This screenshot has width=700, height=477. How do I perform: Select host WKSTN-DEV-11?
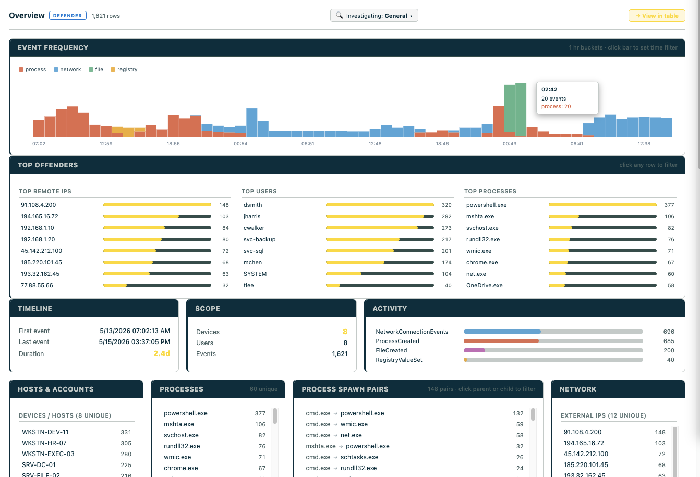(x=77, y=432)
